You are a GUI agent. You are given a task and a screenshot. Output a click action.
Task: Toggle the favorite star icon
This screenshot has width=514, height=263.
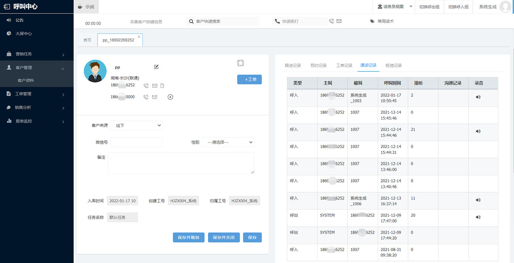coord(240,63)
